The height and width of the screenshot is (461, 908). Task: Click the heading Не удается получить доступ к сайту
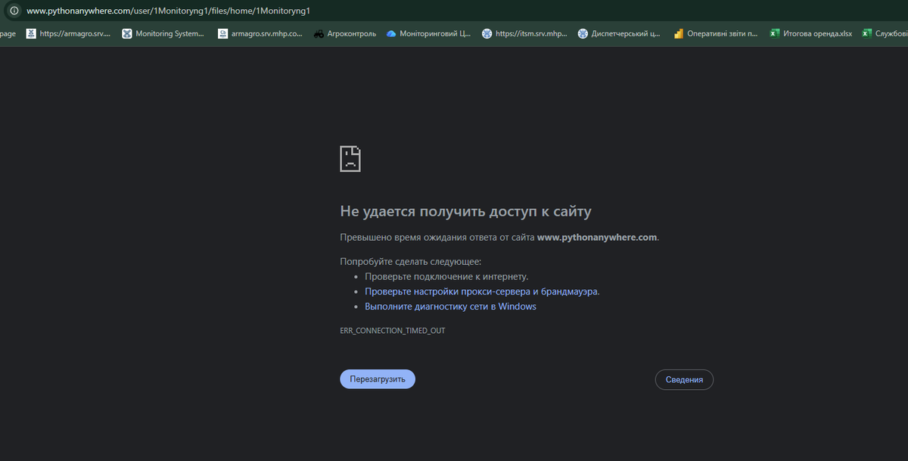click(x=465, y=211)
